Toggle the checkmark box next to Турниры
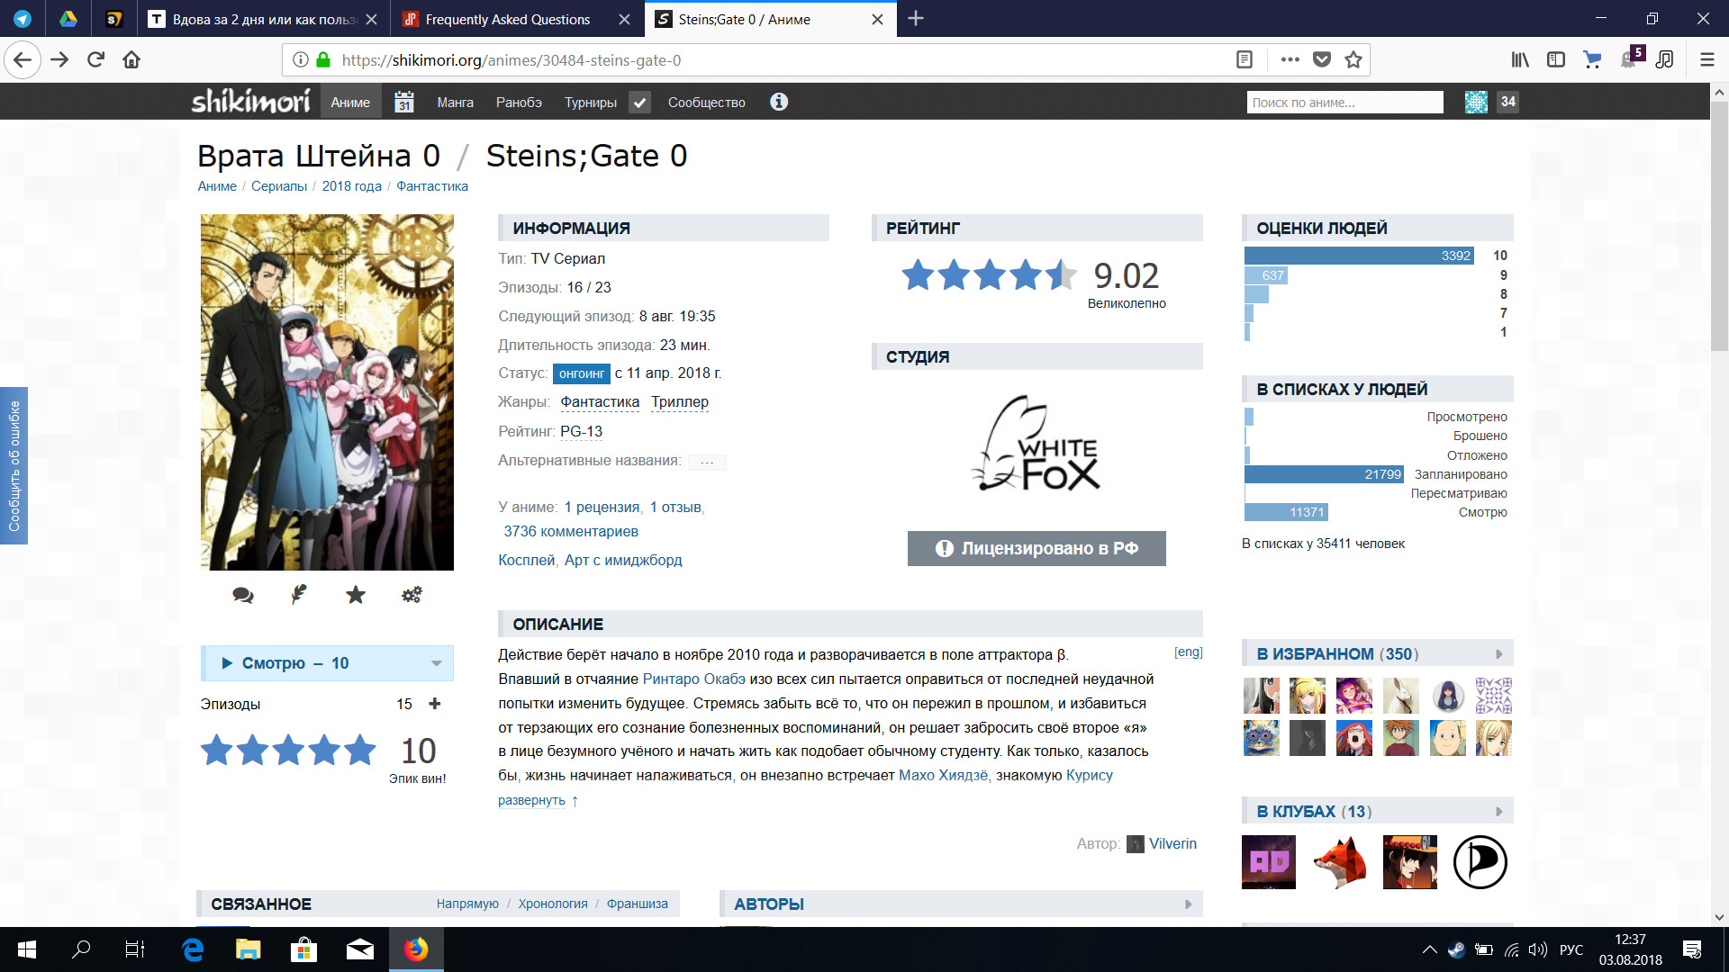Screen dimensions: 1729x972 [x=639, y=103]
